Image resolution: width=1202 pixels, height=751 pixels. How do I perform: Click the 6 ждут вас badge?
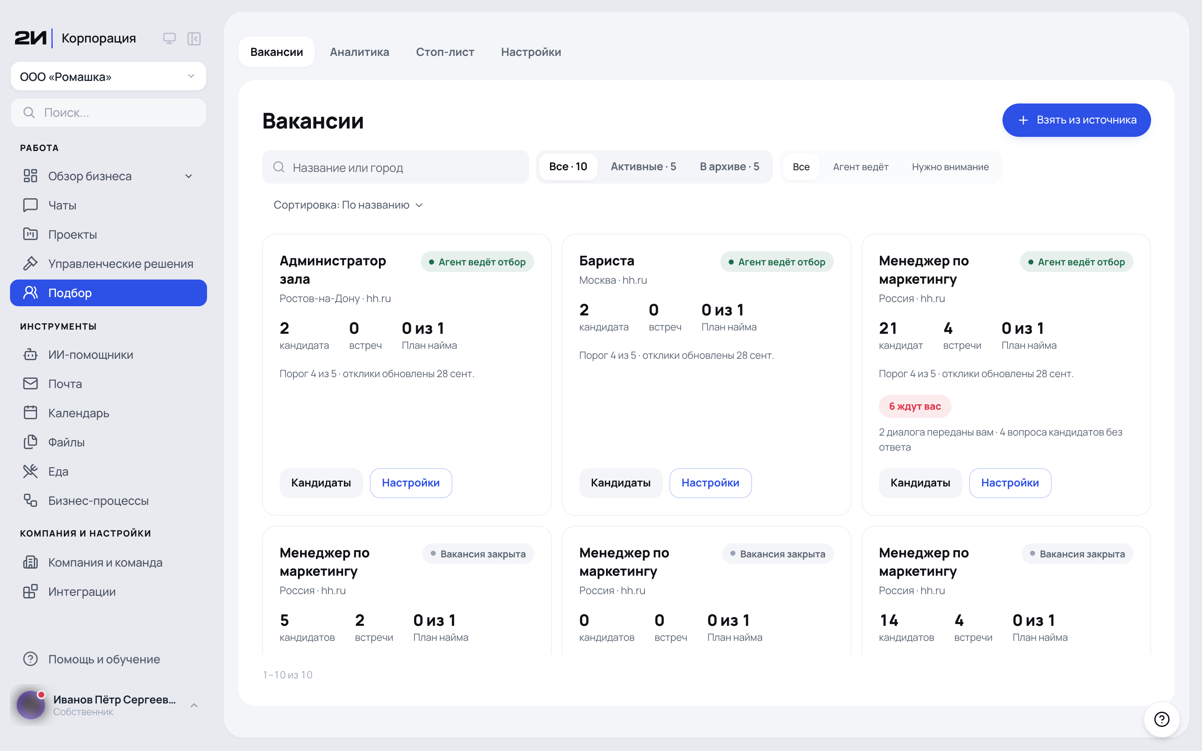click(915, 406)
